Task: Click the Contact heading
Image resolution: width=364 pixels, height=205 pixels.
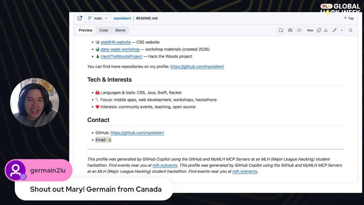Action: coord(98,120)
